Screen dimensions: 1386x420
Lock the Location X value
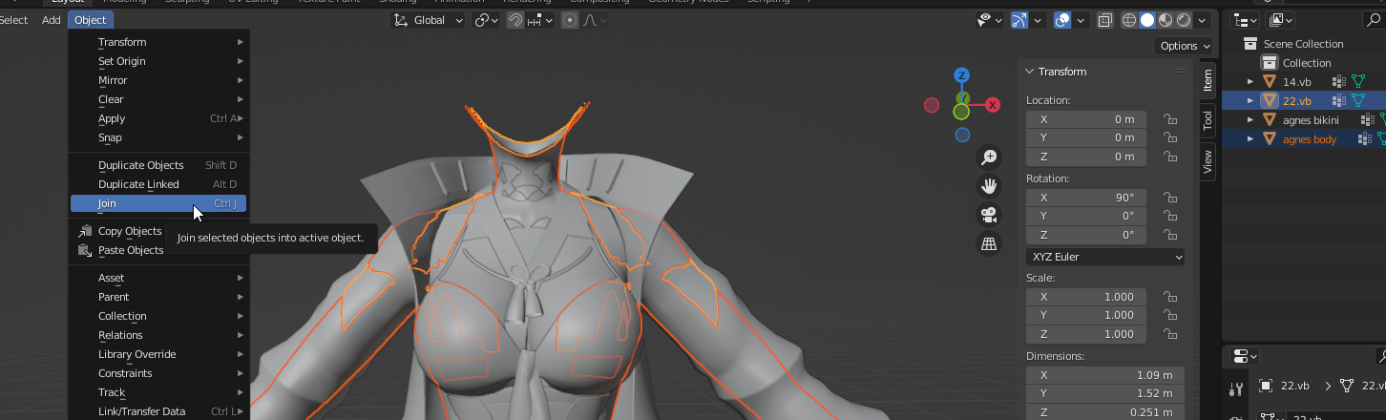tap(1168, 119)
